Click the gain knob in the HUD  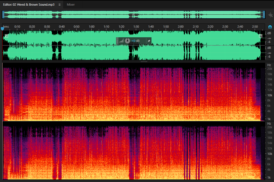click(127, 41)
